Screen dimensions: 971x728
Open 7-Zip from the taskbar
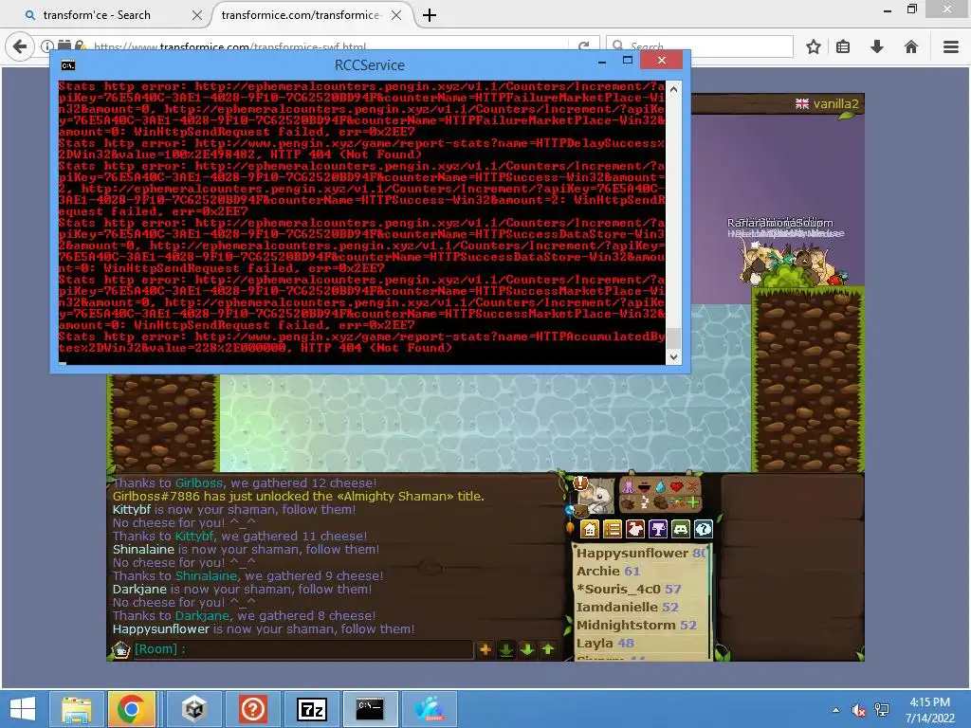pos(312,709)
